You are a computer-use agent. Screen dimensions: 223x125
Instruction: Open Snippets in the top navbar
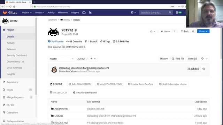[75, 12]
